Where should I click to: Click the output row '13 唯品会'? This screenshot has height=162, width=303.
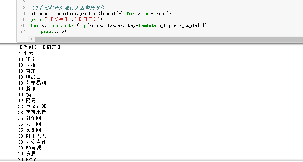29,77
